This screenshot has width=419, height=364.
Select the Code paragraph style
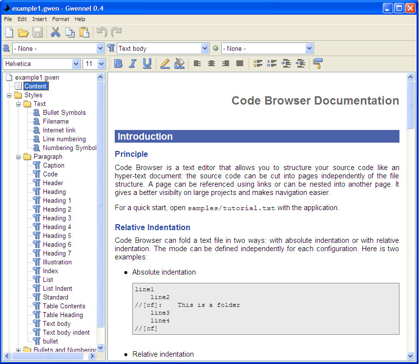point(50,174)
